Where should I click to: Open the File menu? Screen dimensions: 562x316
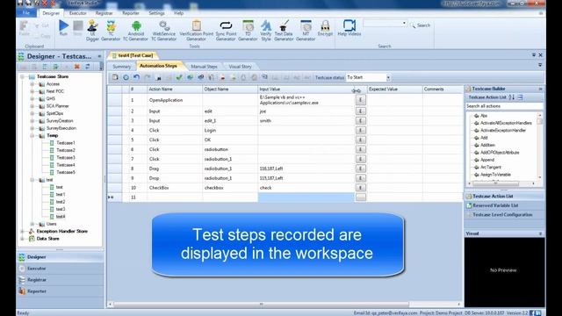(x=26, y=13)
